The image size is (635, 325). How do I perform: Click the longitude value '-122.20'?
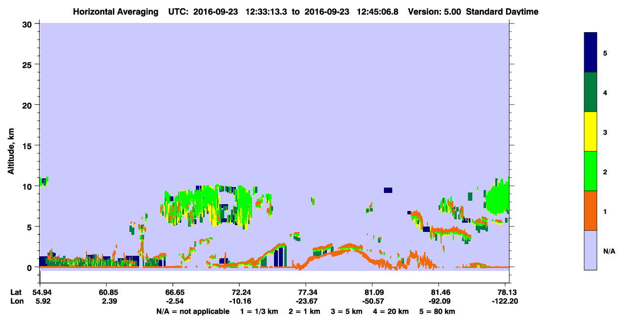pyautogui.click(x=505, y=301)
